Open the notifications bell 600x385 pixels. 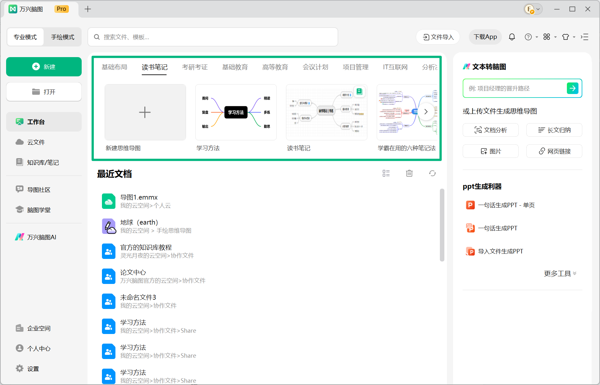pyautogui.click(x=512, y=37)
